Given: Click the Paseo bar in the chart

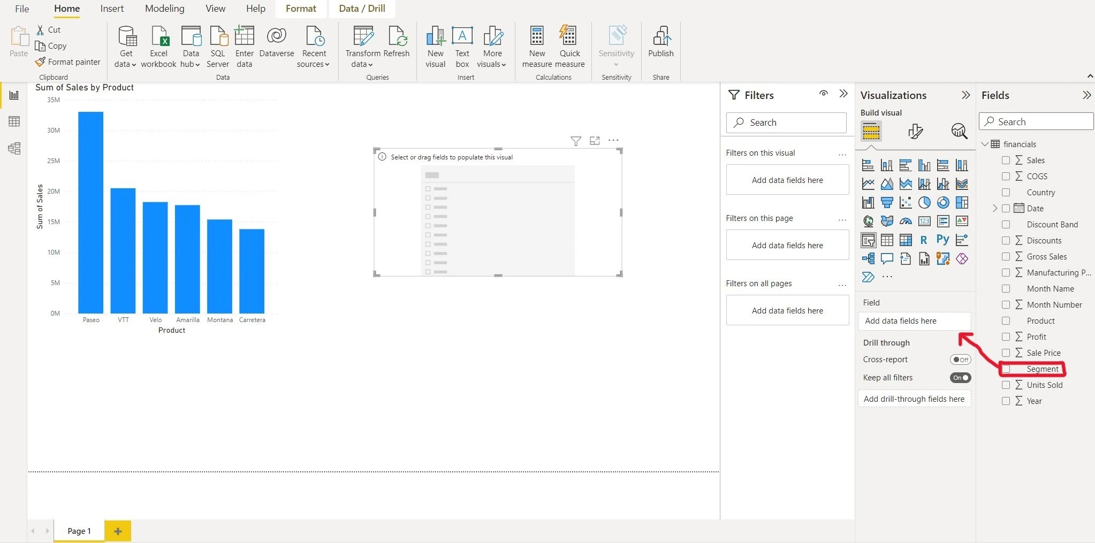Looking at the screenshot, I should click(x=90, y=212).
